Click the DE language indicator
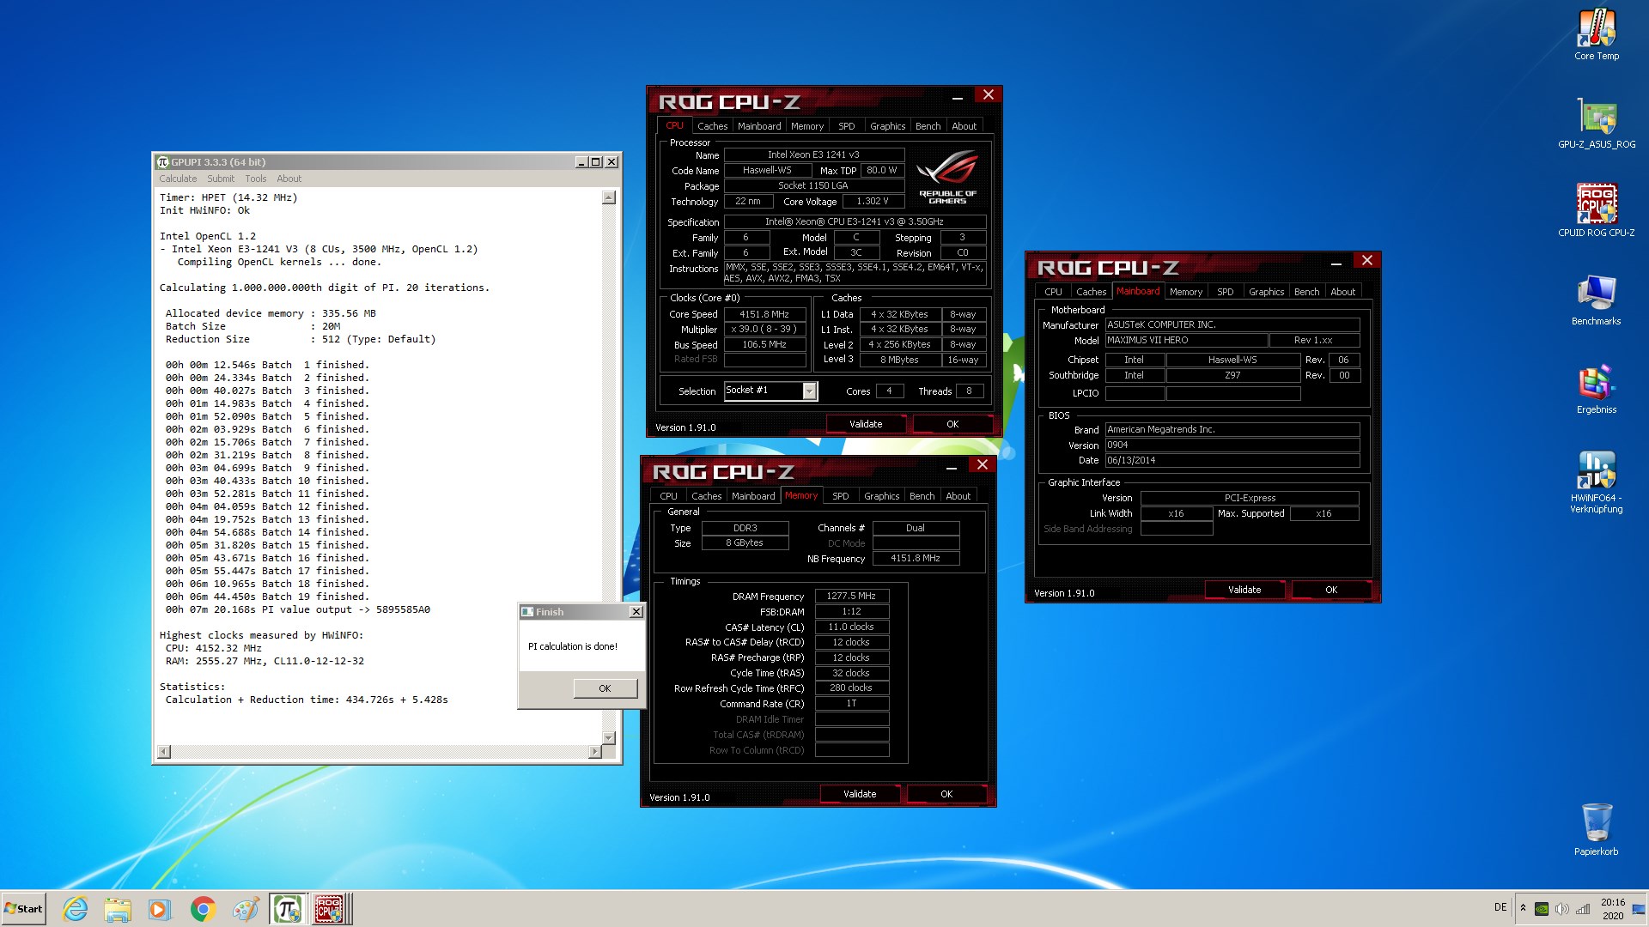 coord(1500,907)
